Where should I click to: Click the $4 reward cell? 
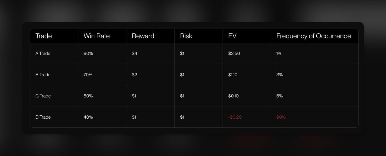click(134, 54)
